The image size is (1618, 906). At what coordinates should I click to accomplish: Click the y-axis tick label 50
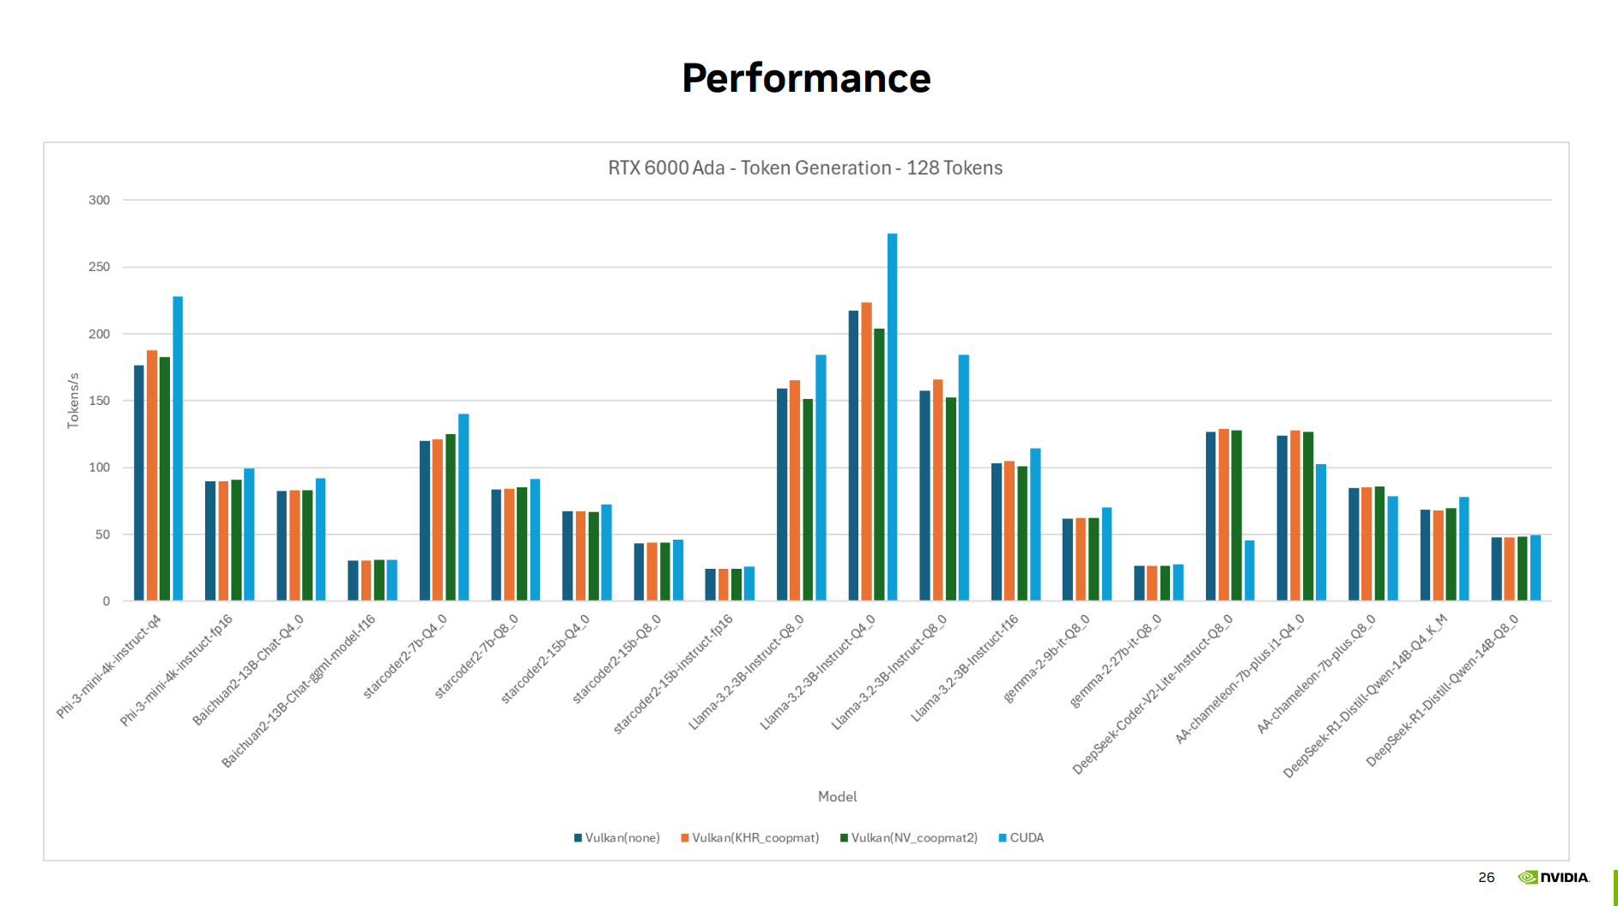(103, 535)
